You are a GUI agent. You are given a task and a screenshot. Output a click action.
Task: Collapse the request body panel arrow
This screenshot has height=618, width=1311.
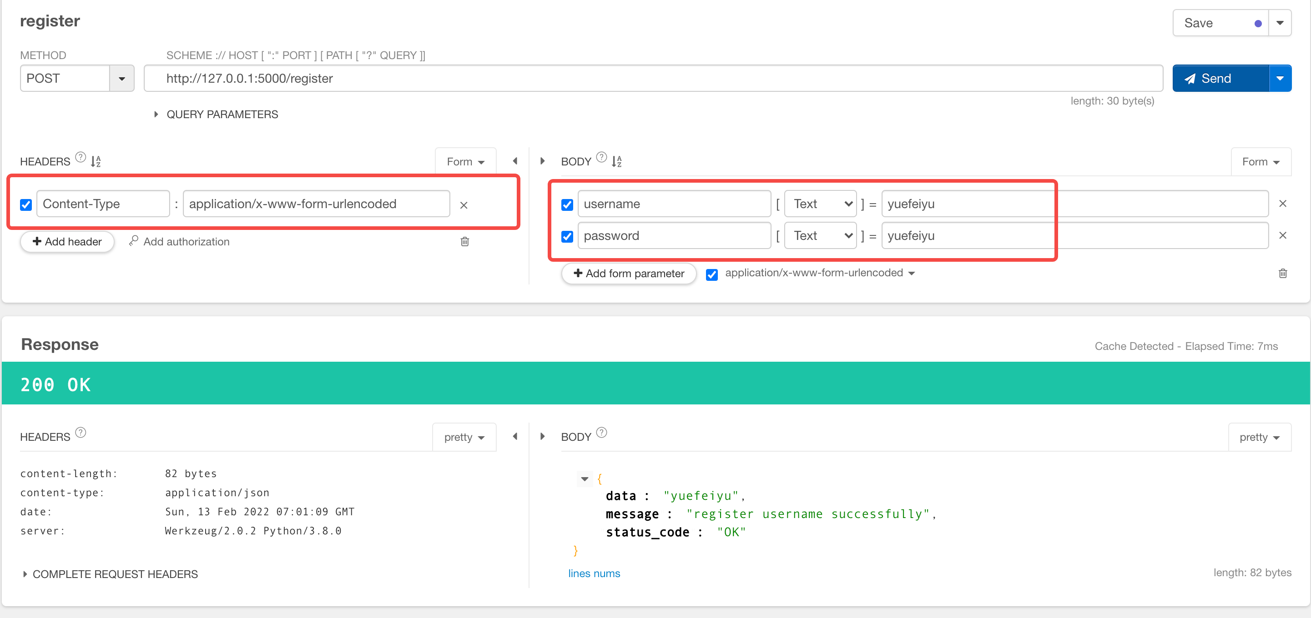point(543,161)
